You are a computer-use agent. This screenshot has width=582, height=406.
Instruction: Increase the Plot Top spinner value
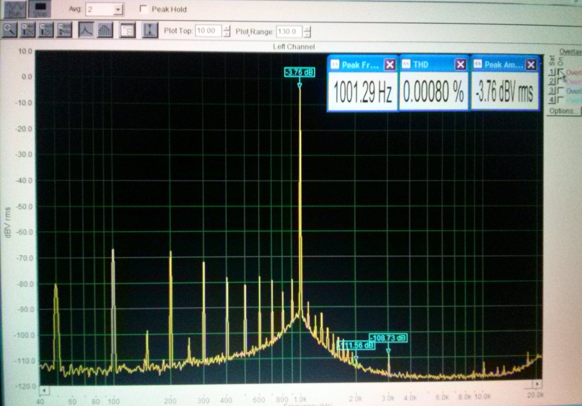click(x=226, y=28)
